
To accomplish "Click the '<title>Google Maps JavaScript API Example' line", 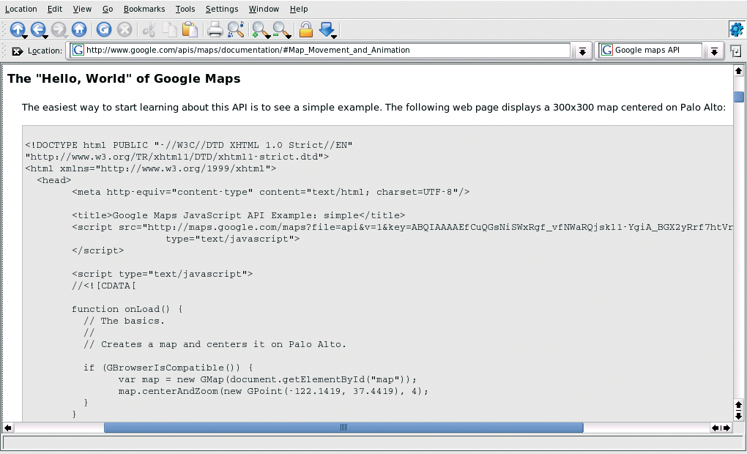I will click(238, 215).
